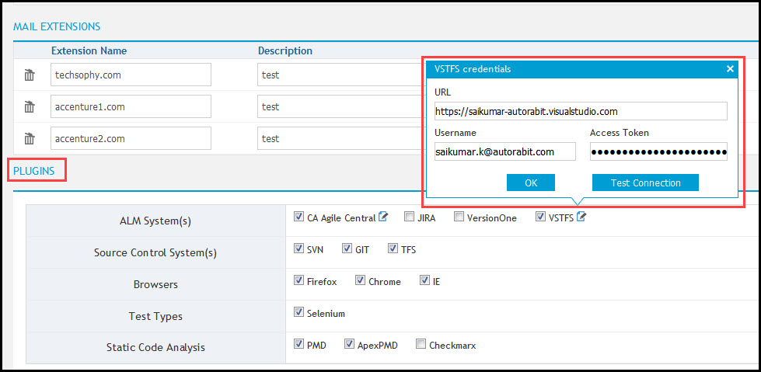Click the Test Connection button

[x=645, y=183]
